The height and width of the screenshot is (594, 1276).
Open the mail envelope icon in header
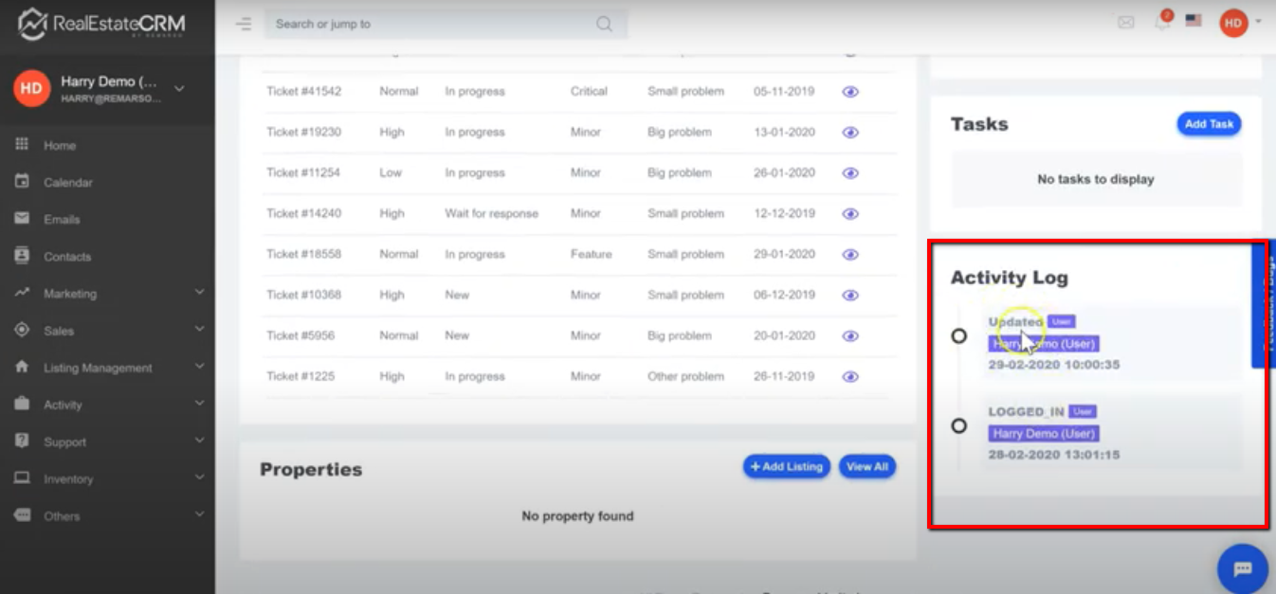pos(1126,23)
